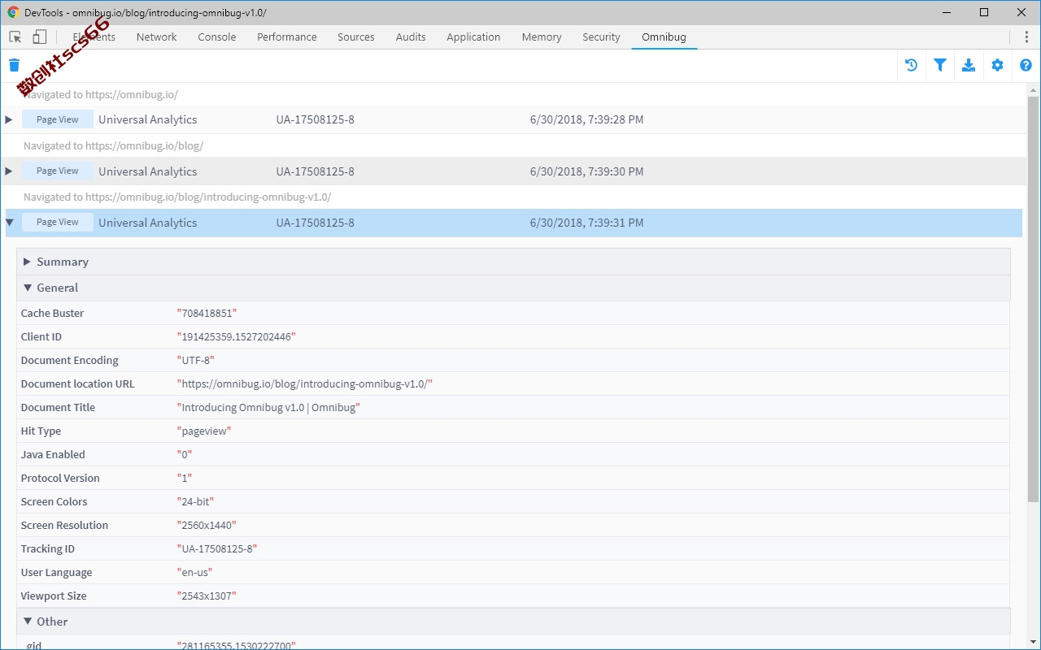Open the Omnibug settings gear
Viewport: 1041px width, 650px height.
pos(997,66)
